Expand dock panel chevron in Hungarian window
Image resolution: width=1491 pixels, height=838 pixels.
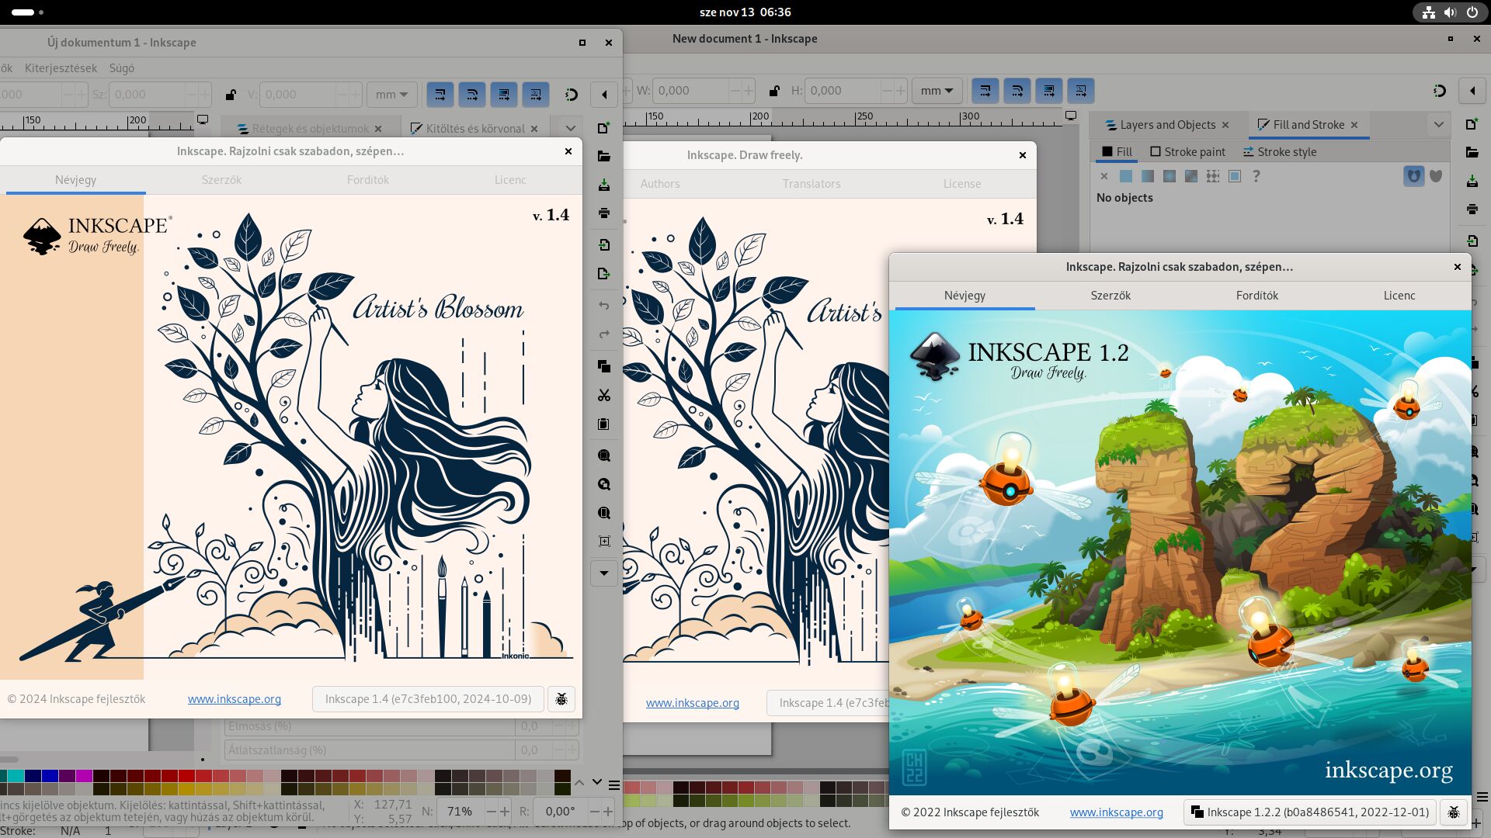click(x=571, y=129)
